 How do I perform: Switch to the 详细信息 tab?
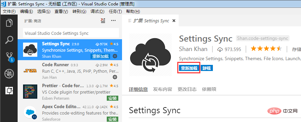pyautogui.click(x=138, y=89)
